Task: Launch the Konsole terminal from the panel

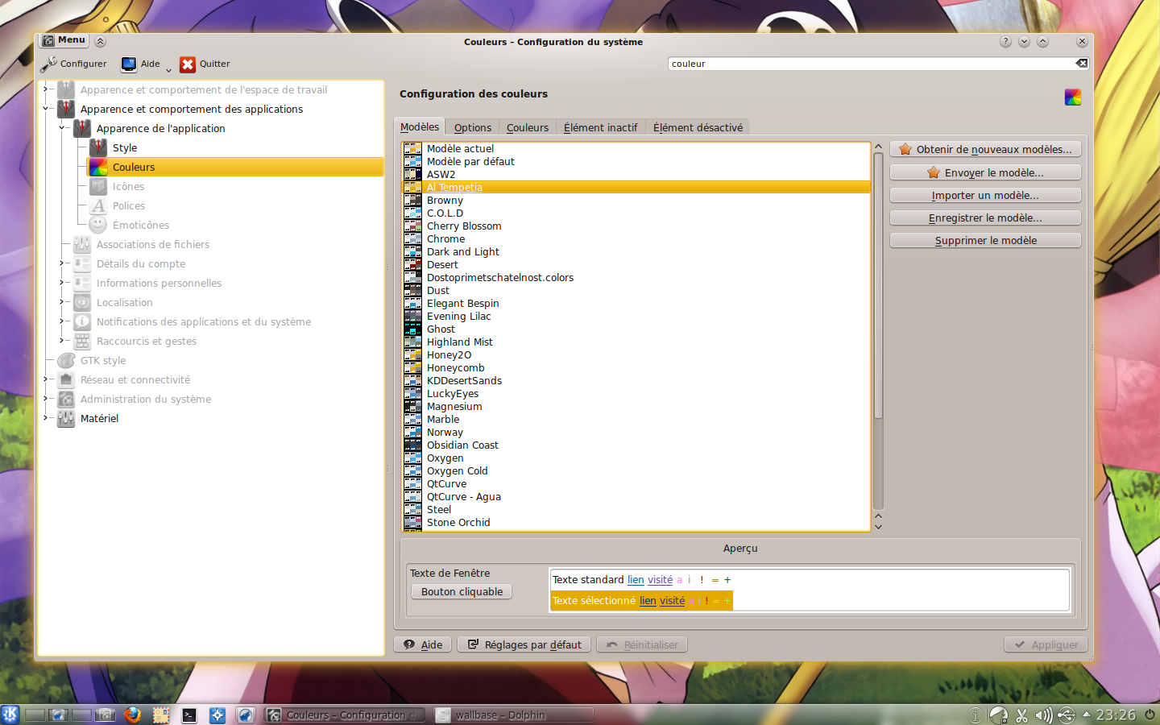Action: (x=189, y=715)
